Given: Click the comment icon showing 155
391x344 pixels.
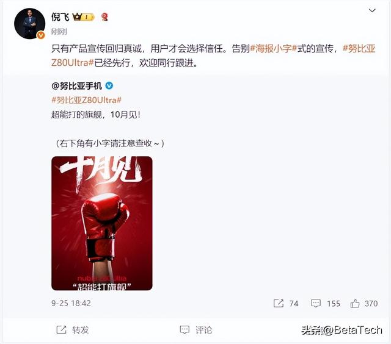Looking at the screenshot, I should click(x=316, y=303).
